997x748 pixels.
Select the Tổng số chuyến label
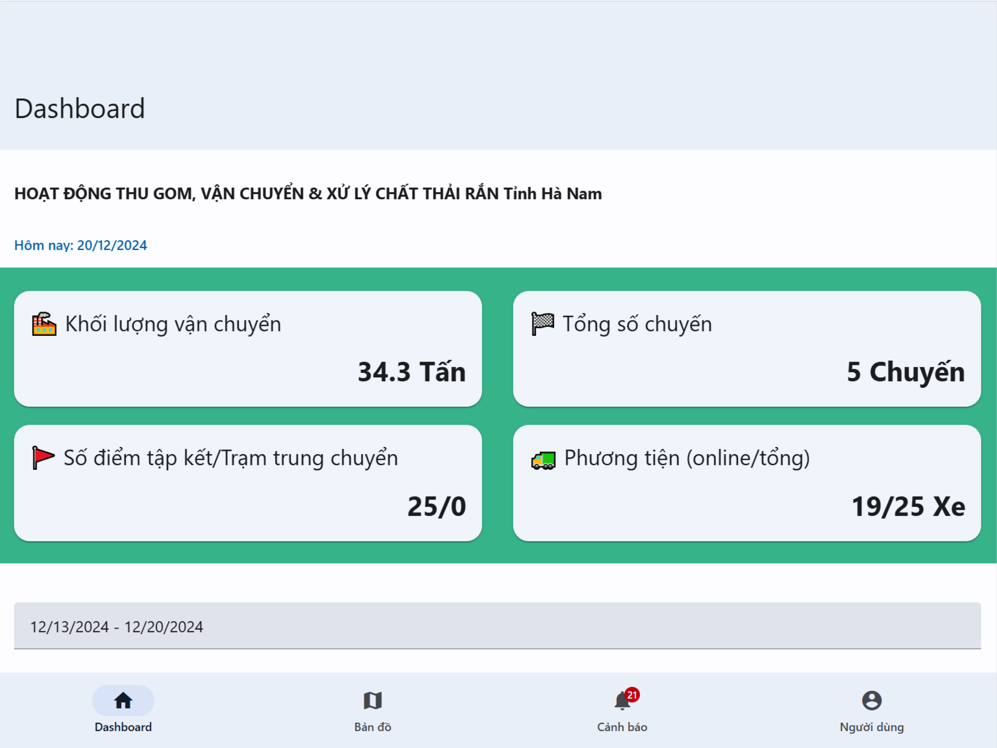tap(637, 324)
